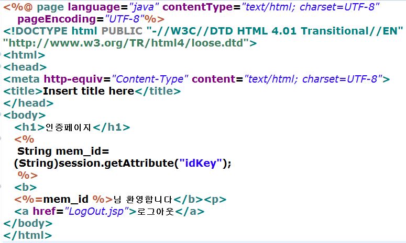Click the scriptlet closing %> above <b>
Image resolution: width=406 pixels, height=243 pixels.
pos(27,176)
